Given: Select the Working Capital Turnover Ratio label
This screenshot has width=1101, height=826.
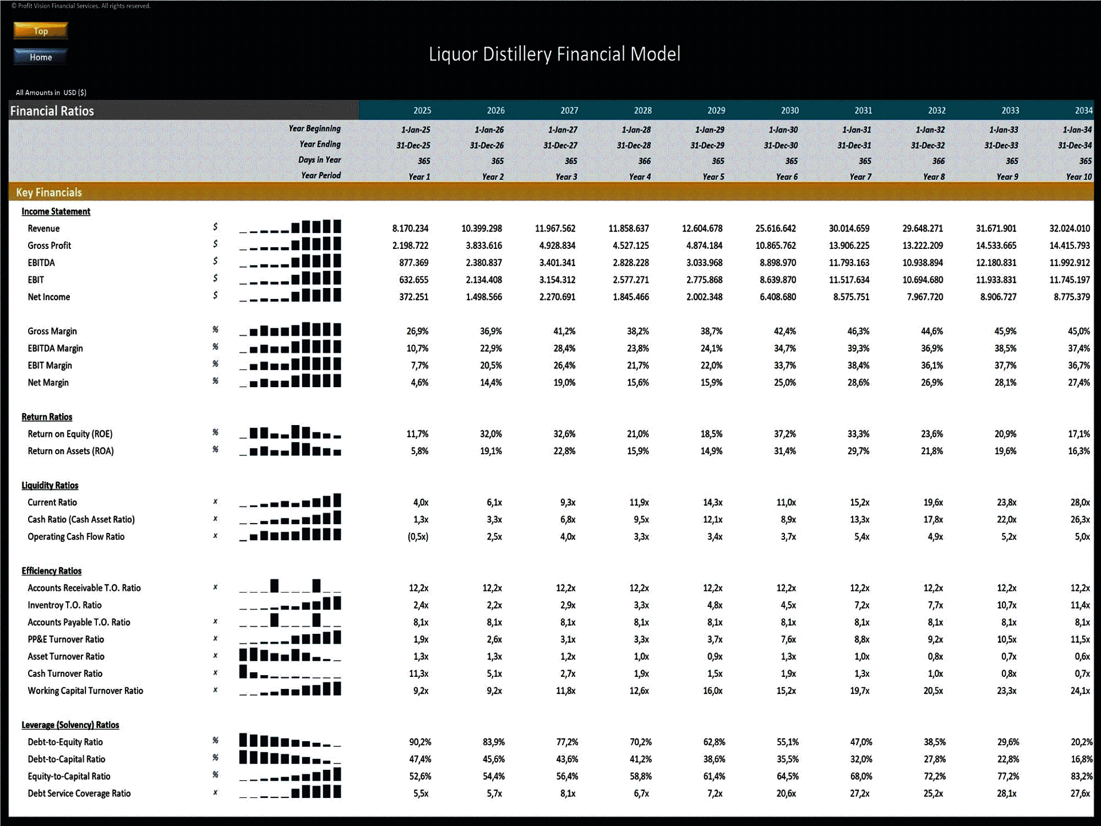Looking at the screenshot, I should pyautogui.click(x=85, y=691).
